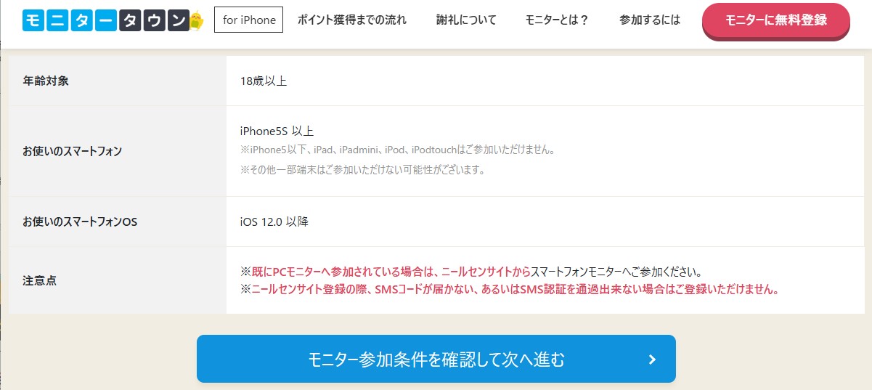Click the red モニターに無料登録 button
Viewport: 872px width, 390px height.
click(776, 21)
